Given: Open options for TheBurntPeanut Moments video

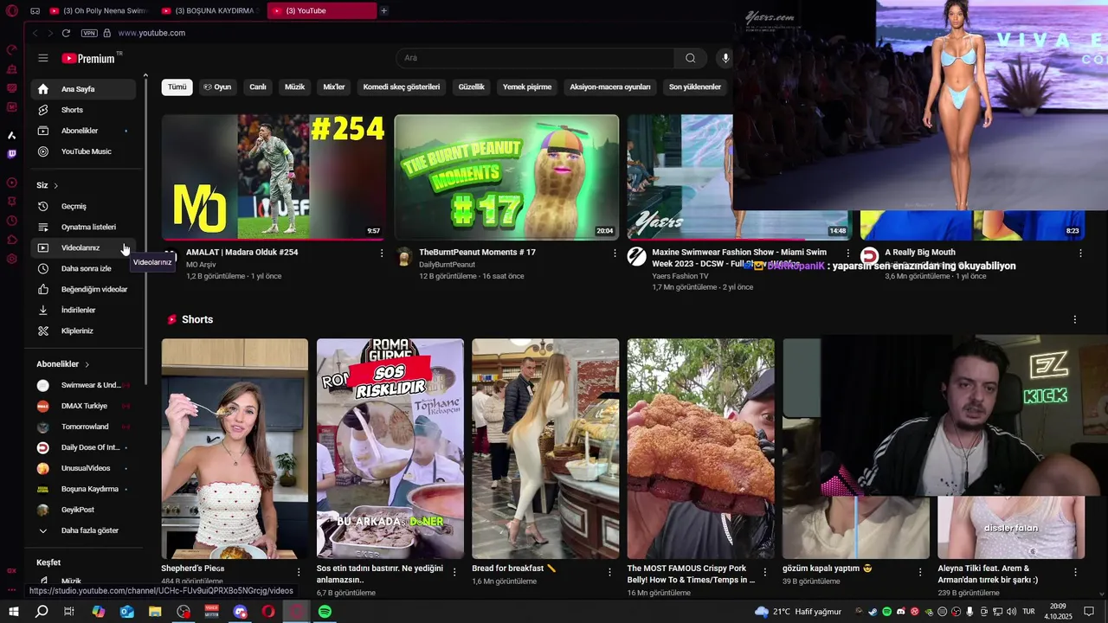Looking at the screenshot, I should pos(615,253).
